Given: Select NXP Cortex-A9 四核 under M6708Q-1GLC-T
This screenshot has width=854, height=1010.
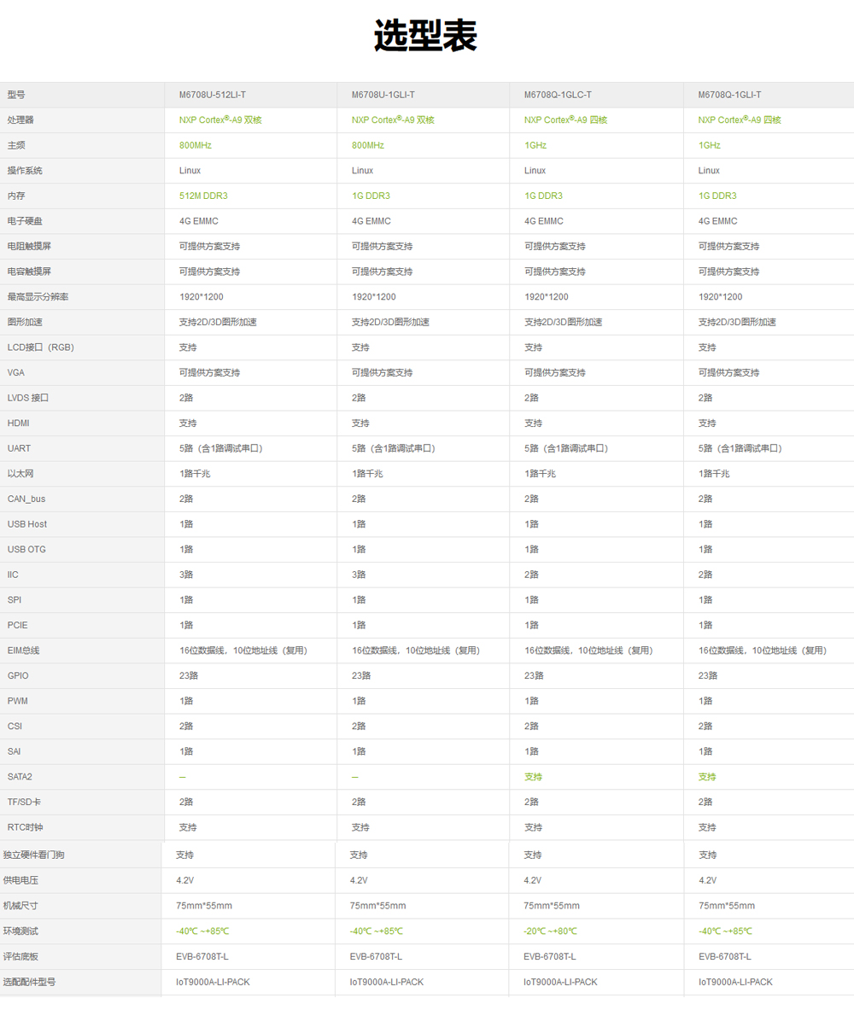Looking at the screenshot, I should (x=566, y=120).
